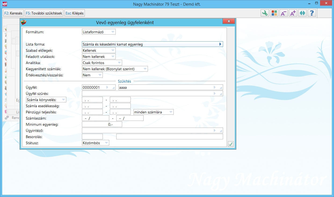The height and width of the screenshot is (197, 334).
Task: Click the second Számlaszám field
Action: tap(130, 118)
